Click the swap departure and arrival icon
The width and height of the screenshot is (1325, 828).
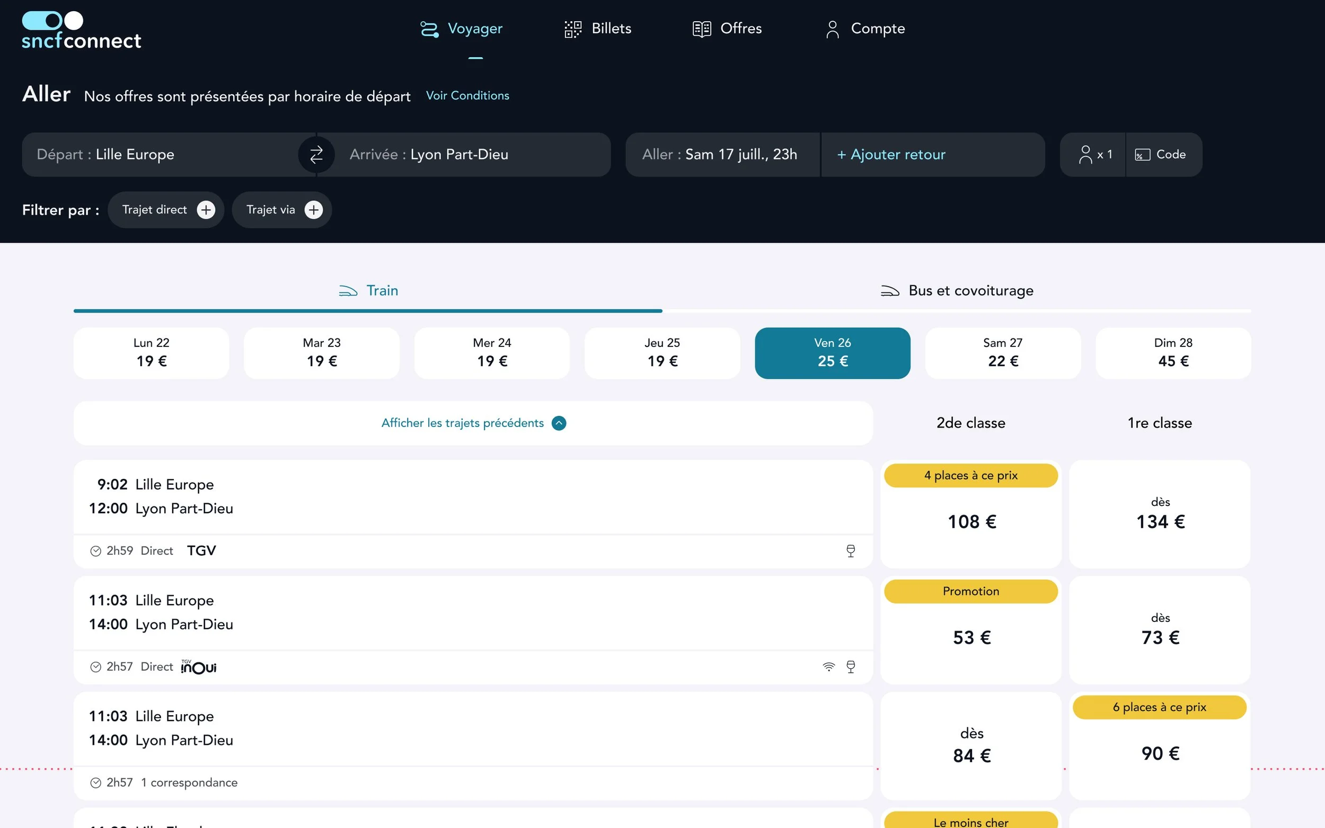coord(316,155)
